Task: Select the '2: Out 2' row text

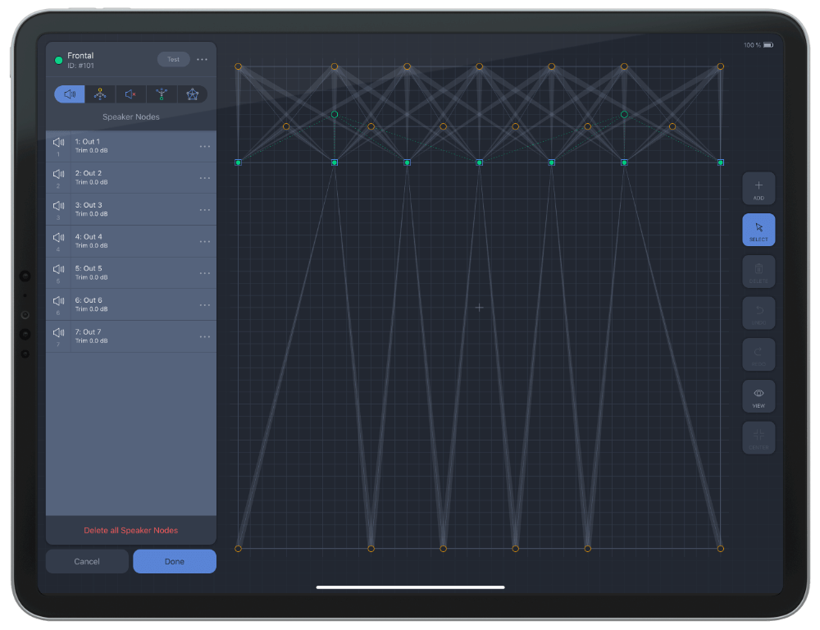Action: click(89, 173)
